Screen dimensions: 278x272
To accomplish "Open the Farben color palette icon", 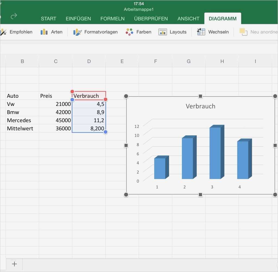I will click(129, 32).
